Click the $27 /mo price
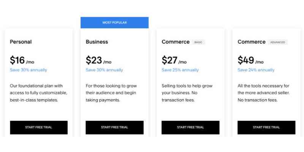 point(174,60)
